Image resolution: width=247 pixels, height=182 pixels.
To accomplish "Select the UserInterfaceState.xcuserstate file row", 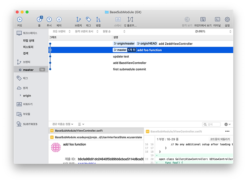I will (x=96, y=137).
